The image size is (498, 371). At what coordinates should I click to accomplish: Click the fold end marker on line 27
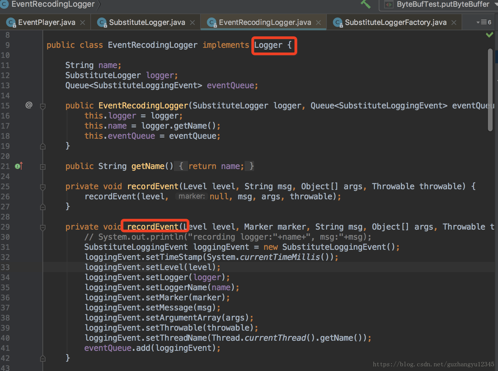click(x=43, y=207)
